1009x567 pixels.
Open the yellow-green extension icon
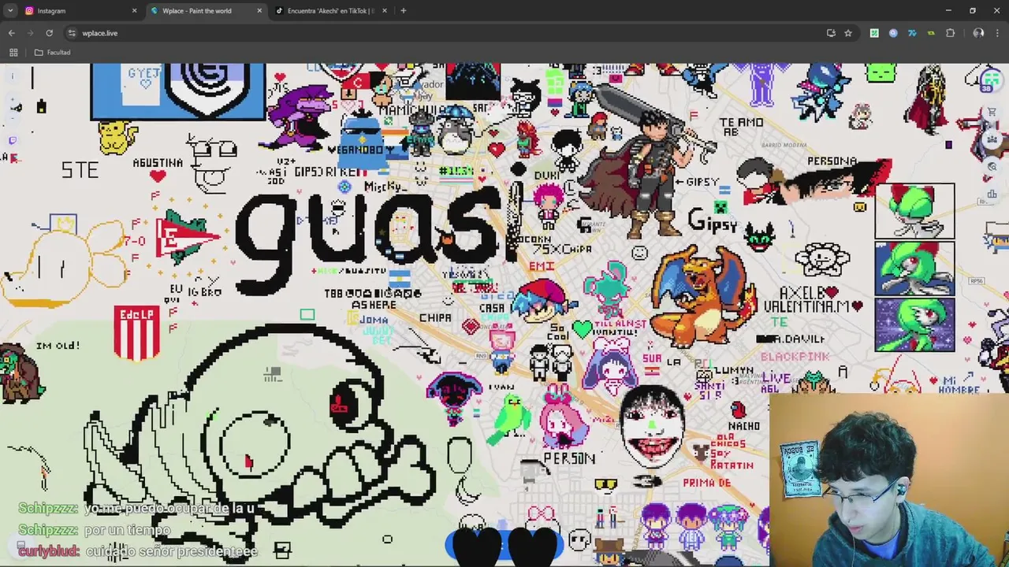pyautogui.click(x=931, y=33)
